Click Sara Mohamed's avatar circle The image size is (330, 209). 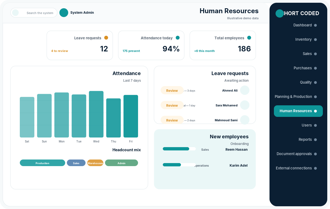[x=245, y=105]
